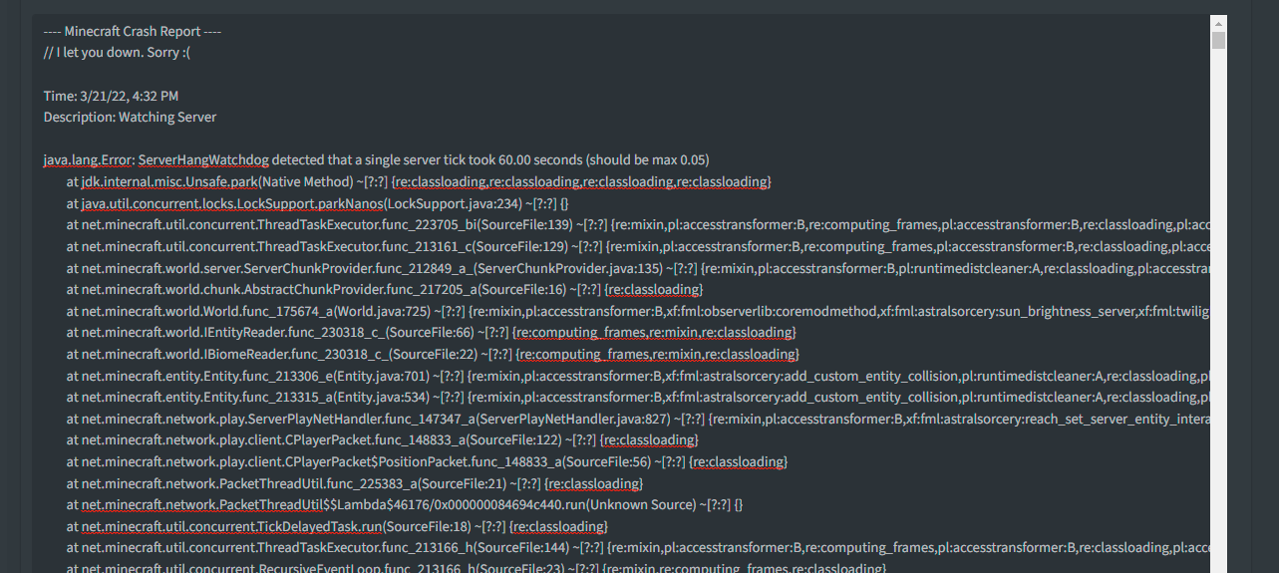The image size is (1279, 573).
Task: Click the 'PacketThreadUtil.func_225383_a' stack line
Action: [x=355, y=483]
